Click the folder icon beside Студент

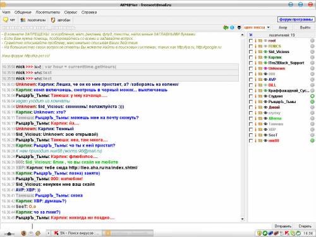click(x=260, y=96)
